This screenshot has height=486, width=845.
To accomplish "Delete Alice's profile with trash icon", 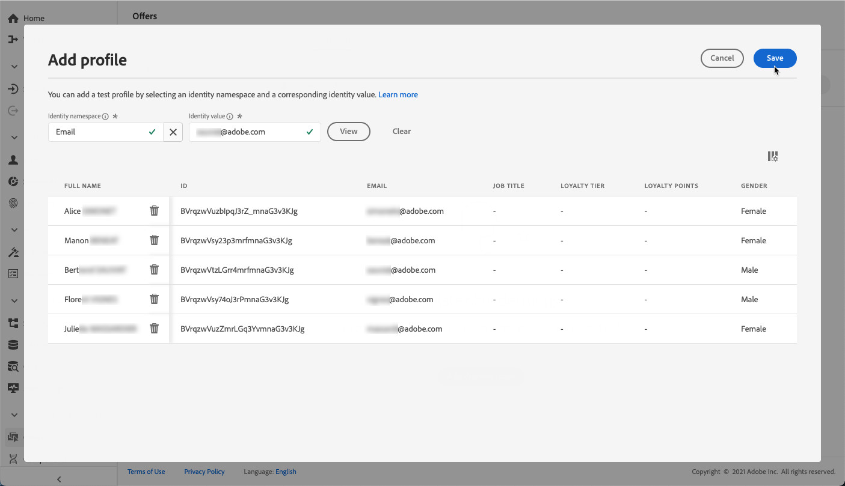I will point(154,211).
